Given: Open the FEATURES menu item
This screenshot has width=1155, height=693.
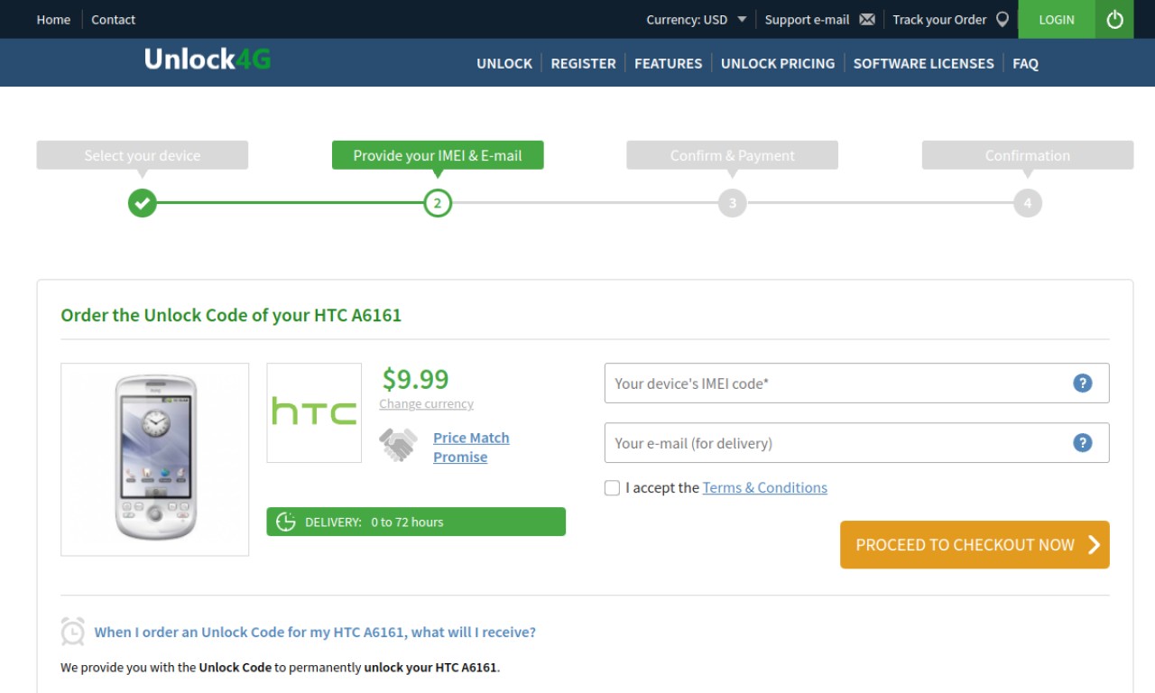Looking at the screenshot, I should tap(668, 63).
